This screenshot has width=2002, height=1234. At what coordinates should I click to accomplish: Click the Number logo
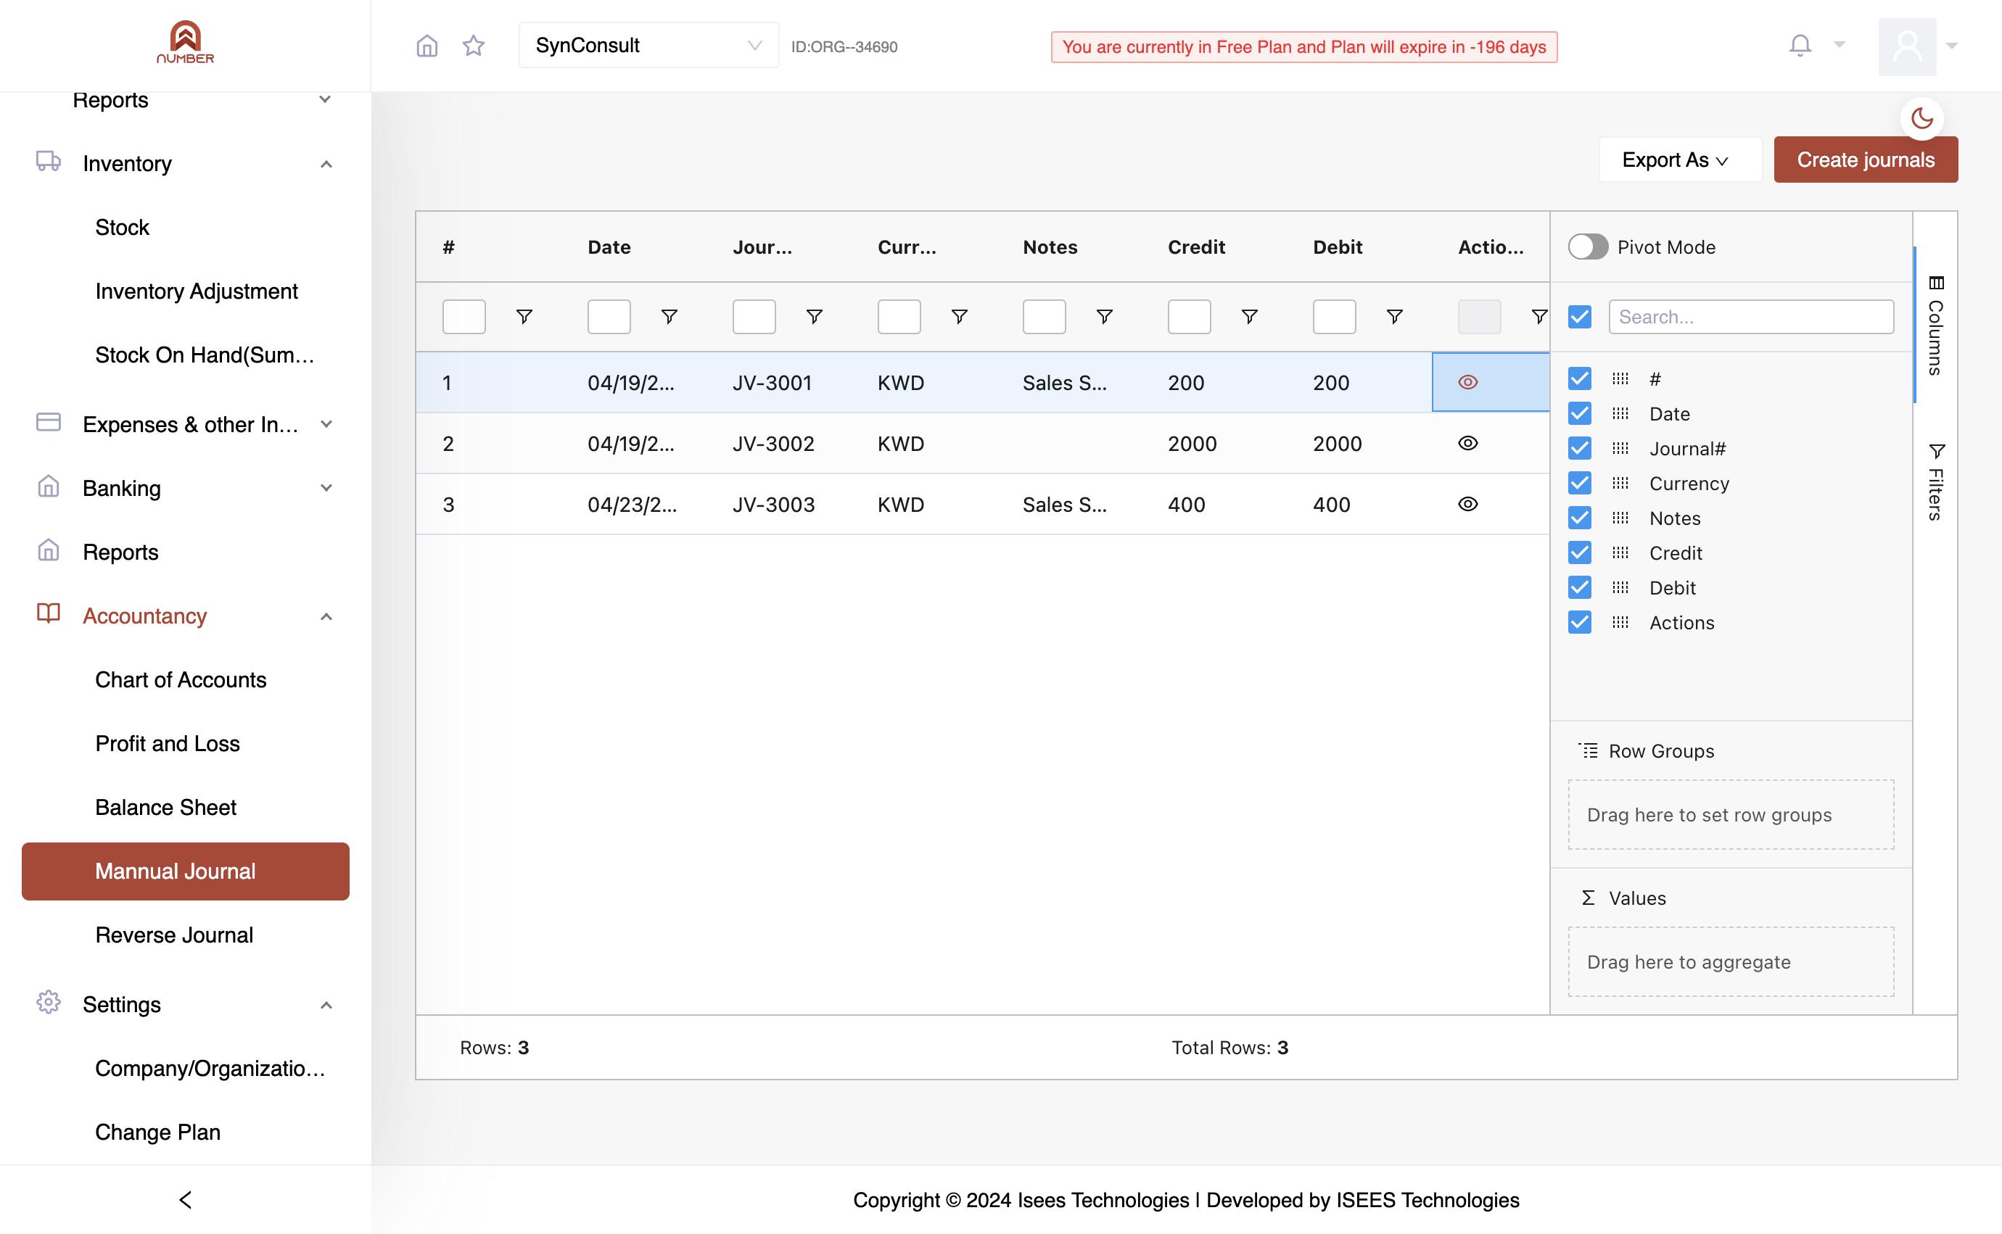186,43
